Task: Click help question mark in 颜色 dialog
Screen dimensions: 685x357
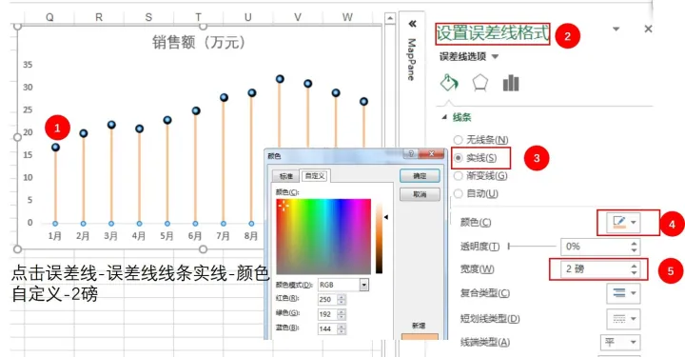Action: [411, 153]
